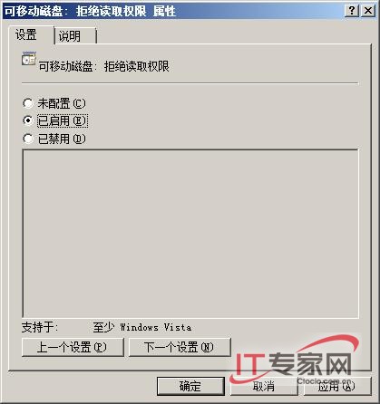Cancel the dialog with 取消
Image resolution: width=380 pixels, height=404 pixels.
click(264, 386)
